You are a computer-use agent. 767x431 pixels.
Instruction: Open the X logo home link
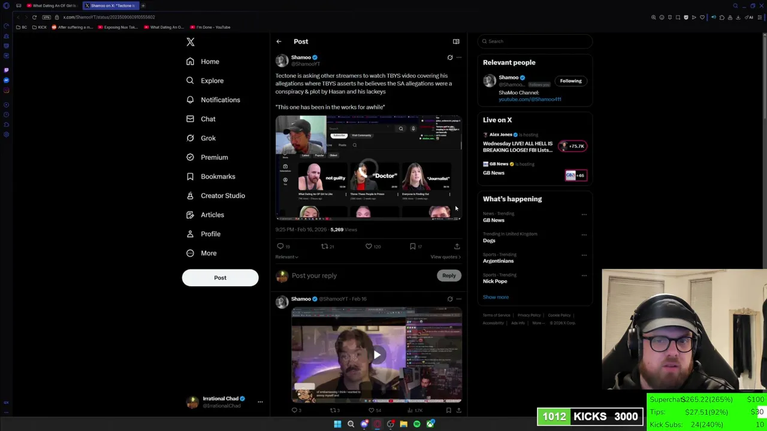(x=191, y=42)
